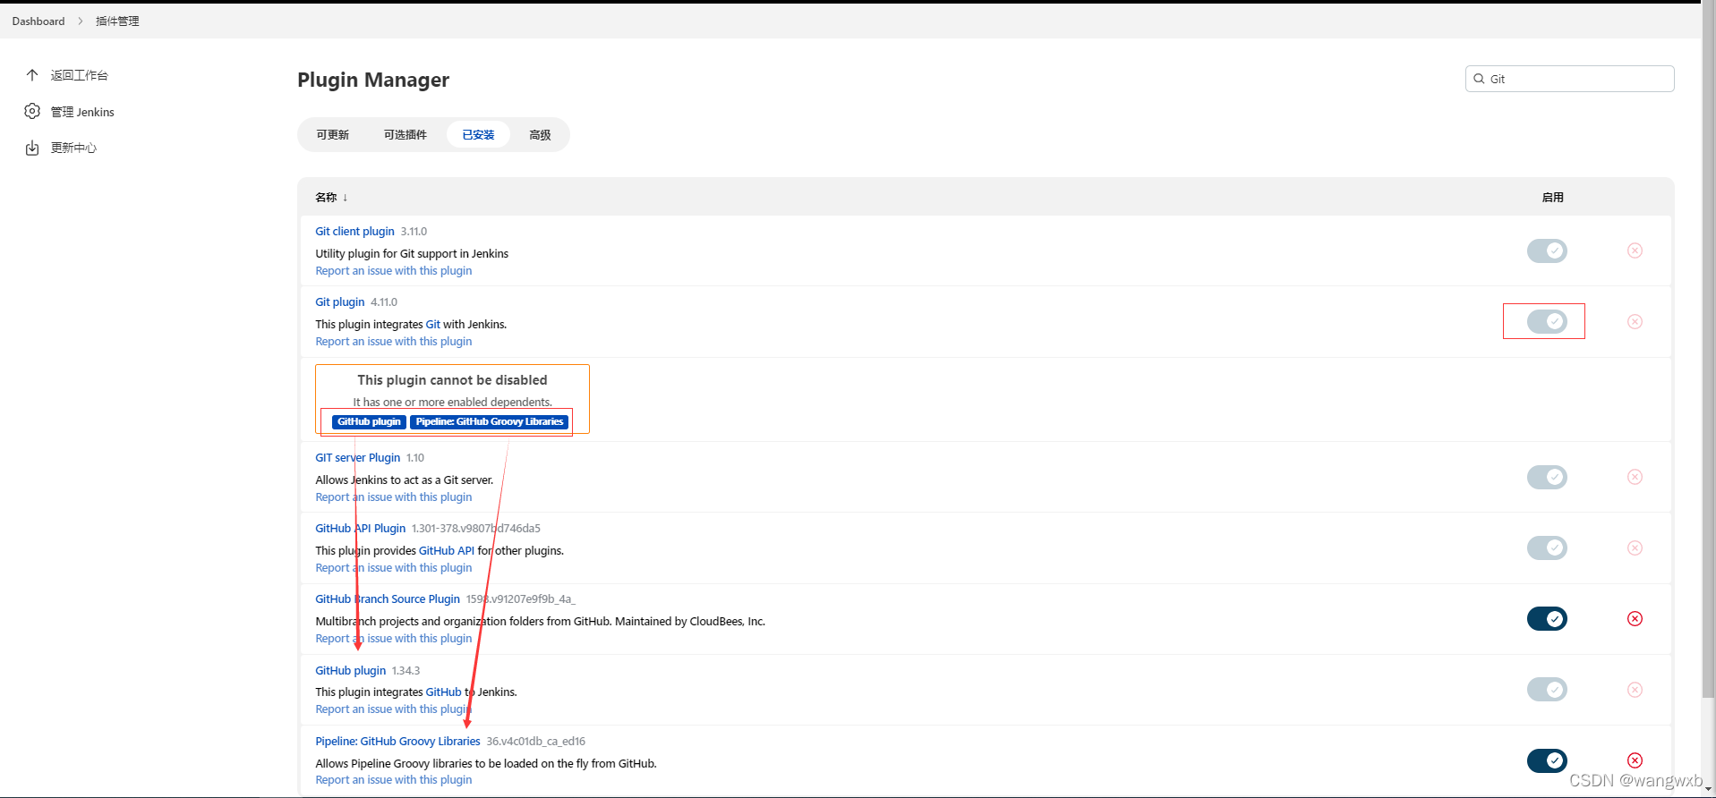
Task: Open 更新中心 from the sidebar
Action: (73, 148)
